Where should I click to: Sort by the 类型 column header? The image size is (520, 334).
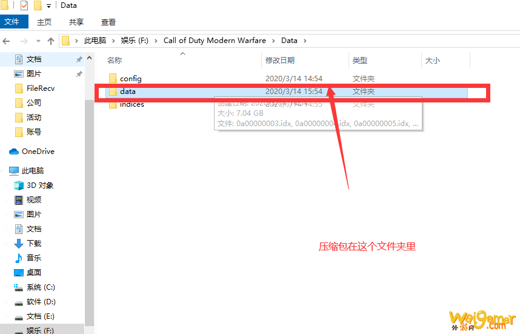(360, 61)
